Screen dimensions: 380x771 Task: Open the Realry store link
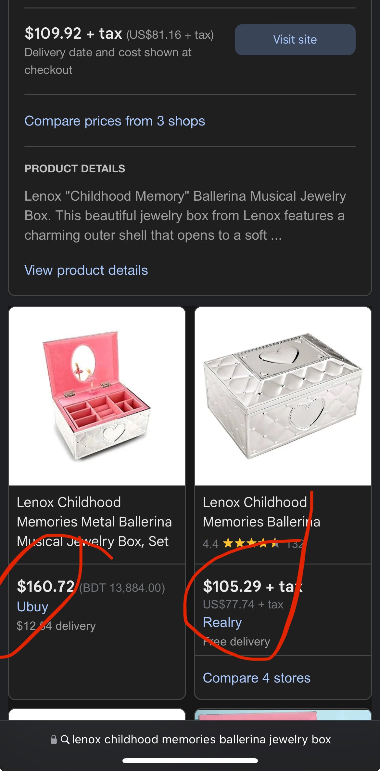point(222,622)
